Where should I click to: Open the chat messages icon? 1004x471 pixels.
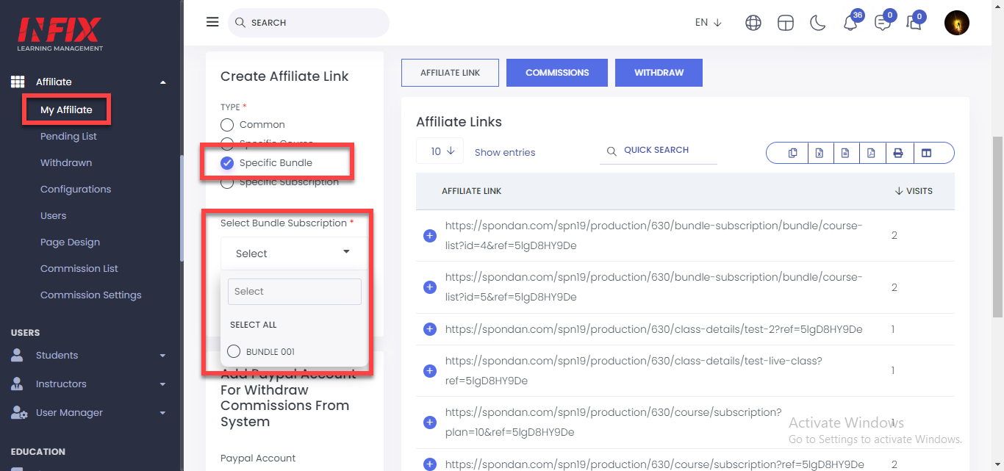click(883, 23)
